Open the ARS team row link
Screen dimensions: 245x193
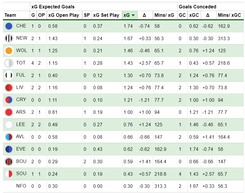21,112
